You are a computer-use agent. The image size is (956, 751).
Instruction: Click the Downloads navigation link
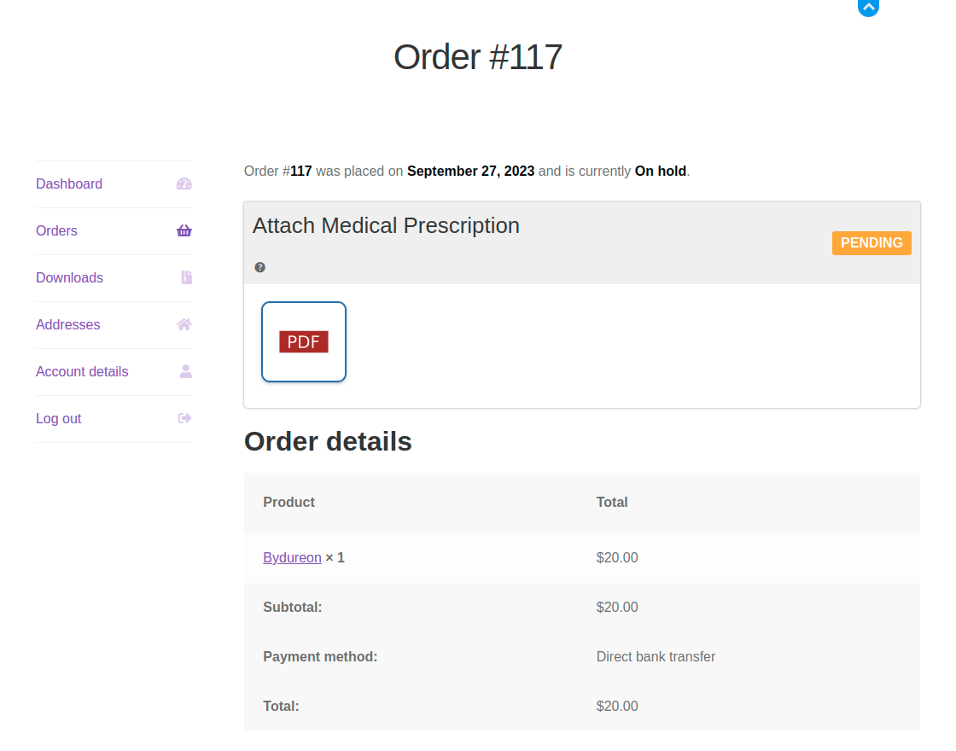tap(69, 277)
